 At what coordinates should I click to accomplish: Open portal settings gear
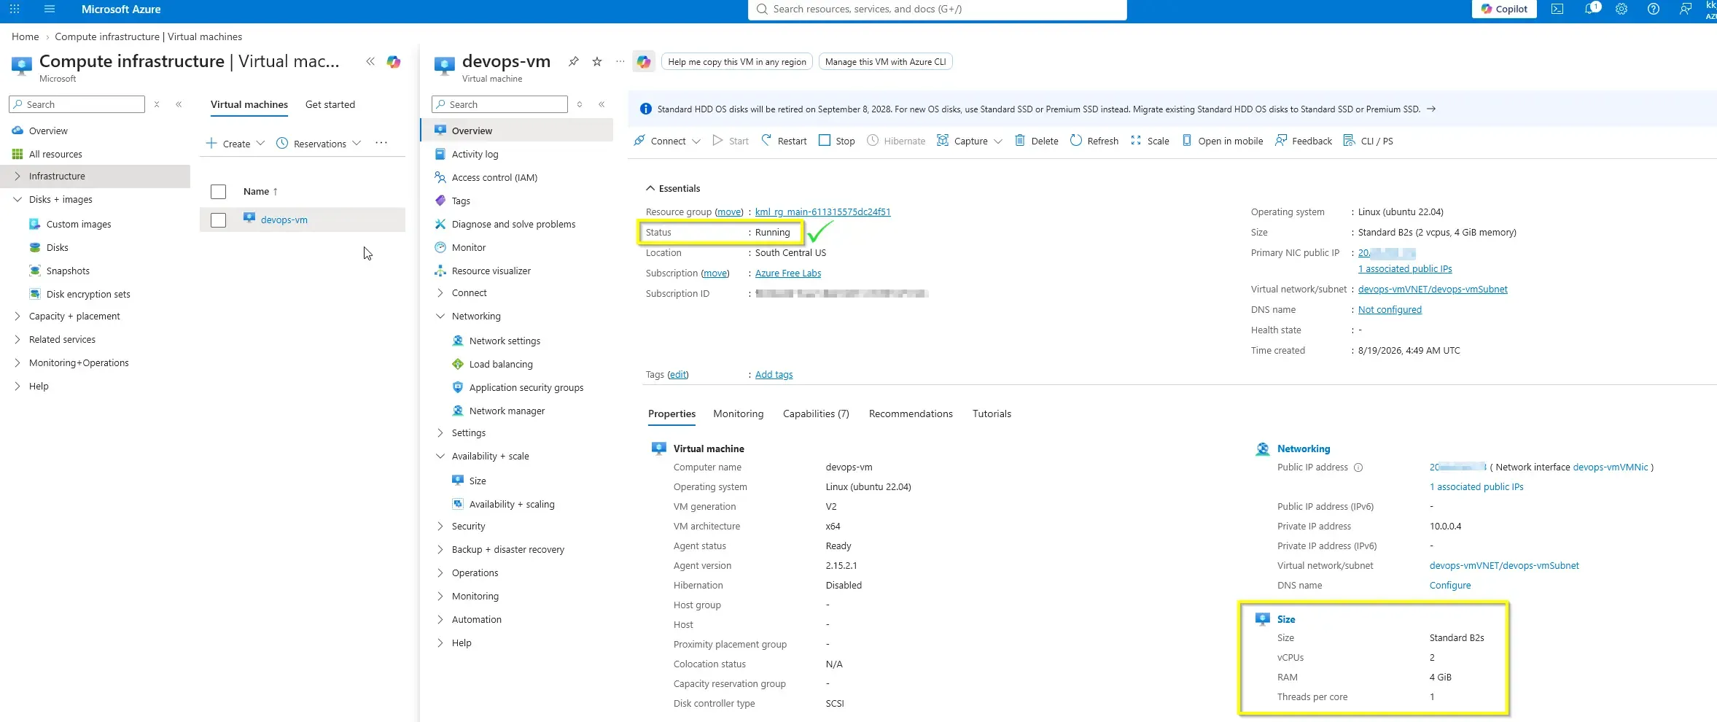point(1621,9)
